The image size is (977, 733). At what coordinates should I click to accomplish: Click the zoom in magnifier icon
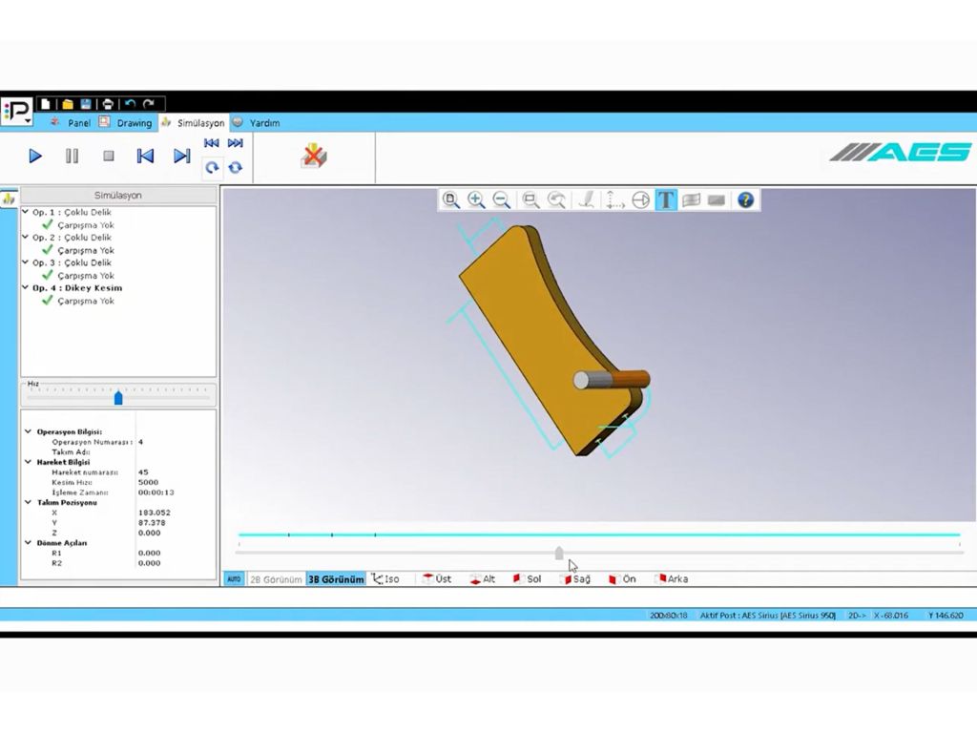tap(476, 199)
